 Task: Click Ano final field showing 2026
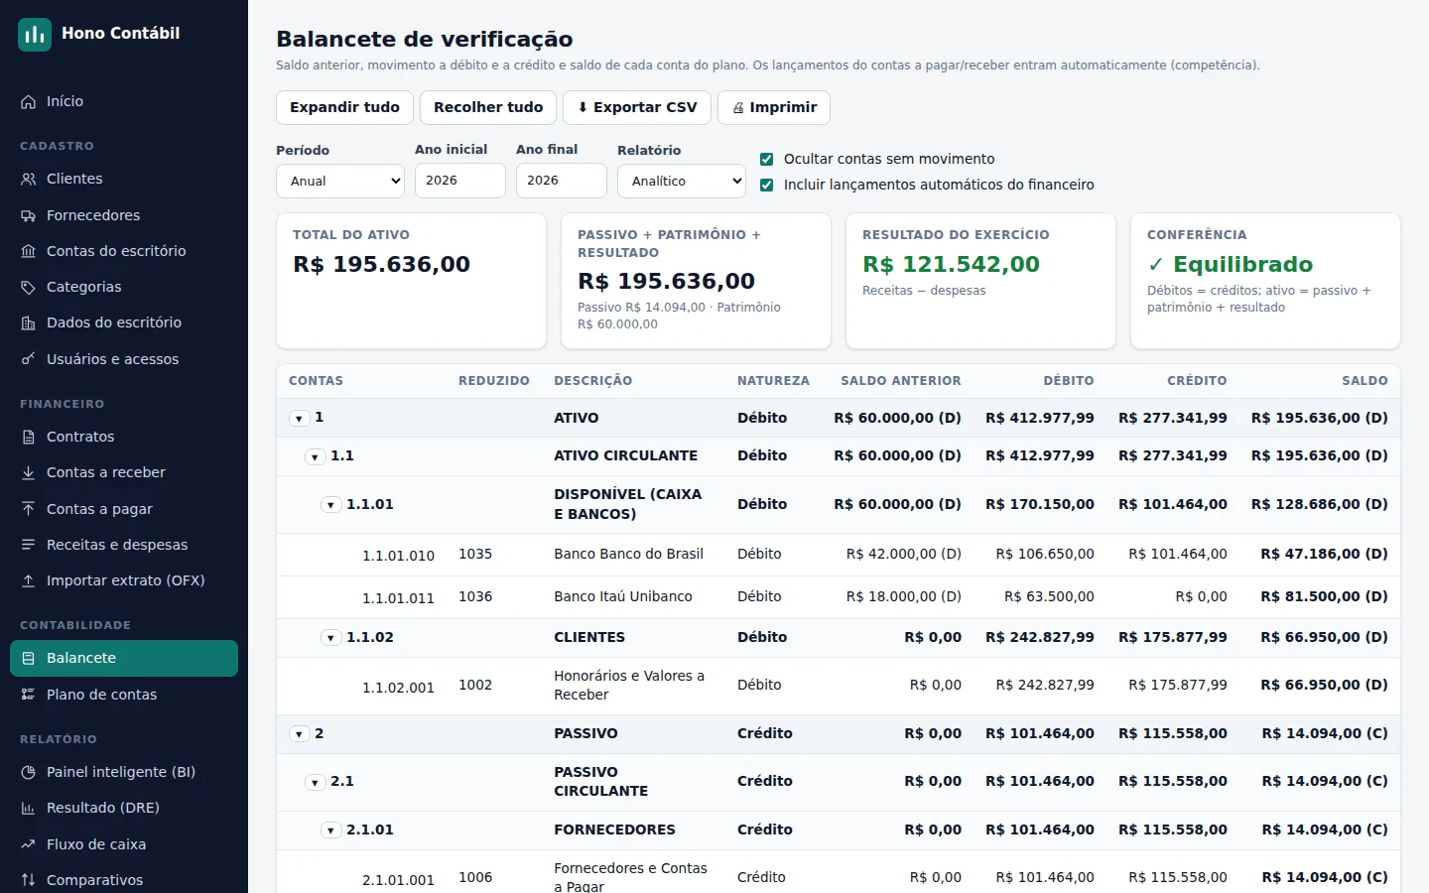pyautogui.click(x=562, y=181)
